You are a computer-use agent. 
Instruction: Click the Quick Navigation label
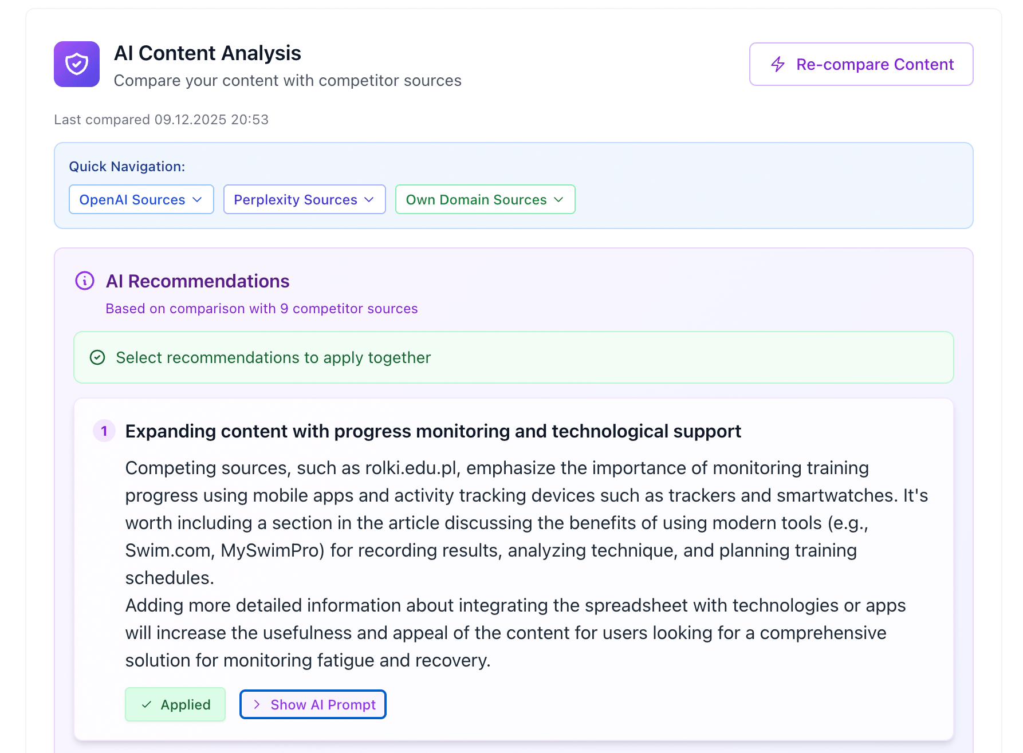tap(127, 167)
